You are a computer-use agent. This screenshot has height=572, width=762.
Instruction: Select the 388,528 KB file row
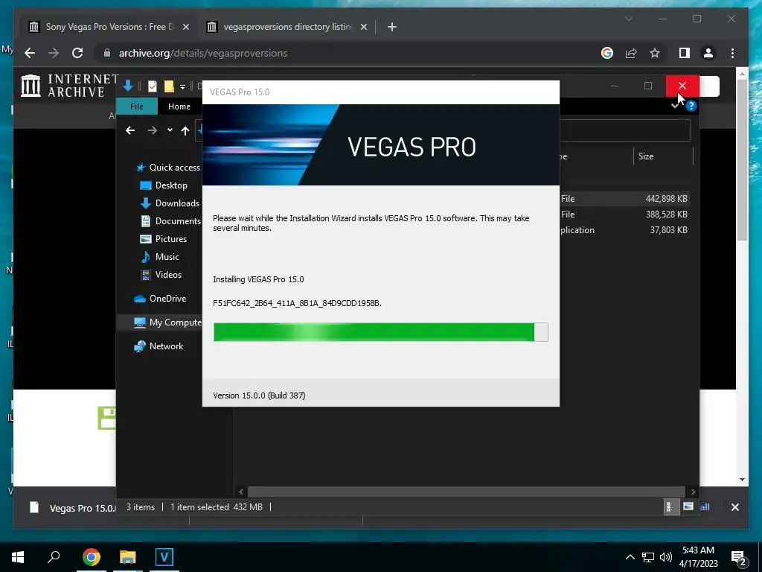624,214
